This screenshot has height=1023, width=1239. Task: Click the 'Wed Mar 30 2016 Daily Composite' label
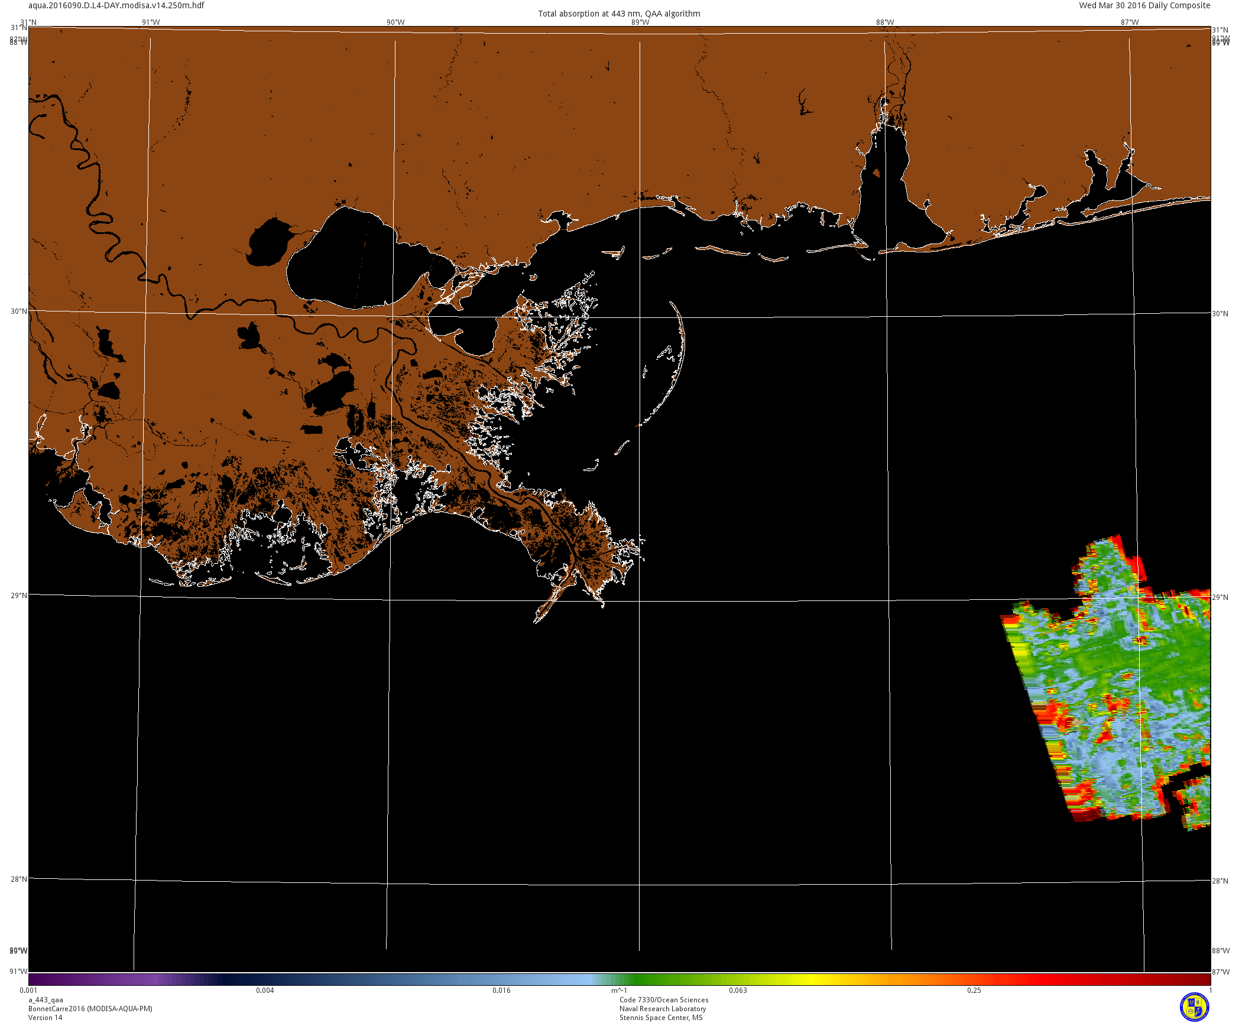coord(1144,5)
